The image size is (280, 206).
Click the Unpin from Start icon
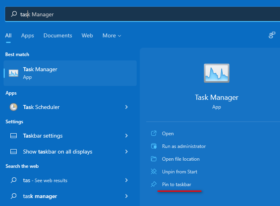pos(154,171)
